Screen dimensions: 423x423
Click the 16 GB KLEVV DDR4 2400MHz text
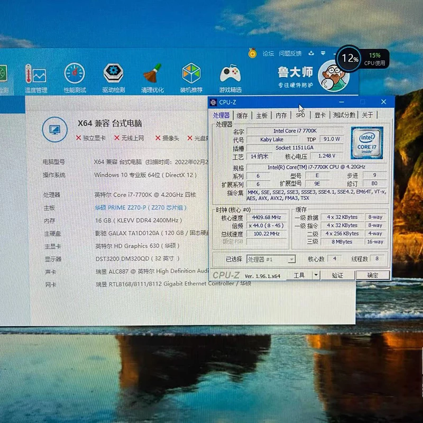(139, 220)
